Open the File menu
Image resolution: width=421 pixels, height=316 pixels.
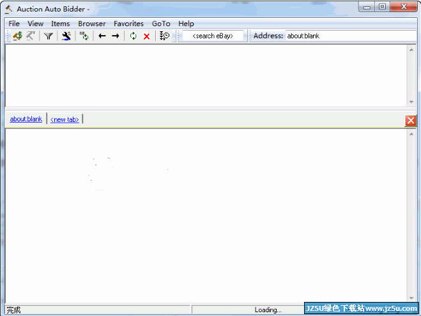[x=14, y=24]
